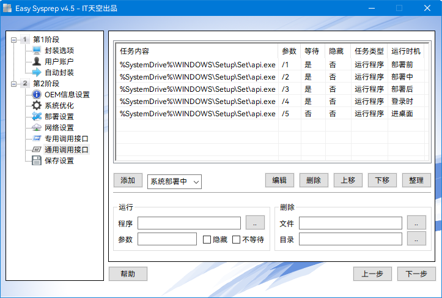Viewport: 442px width, 298px height.
Task: Click the stage 2 number icon
Action: tap(25, 84)
